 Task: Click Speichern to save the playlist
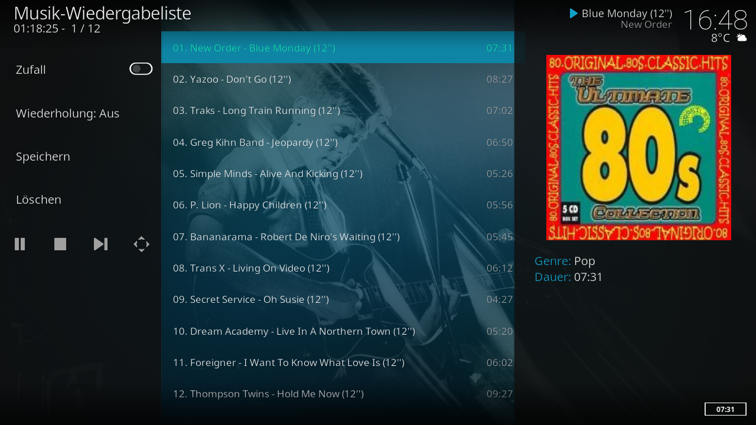pos(80,156)
